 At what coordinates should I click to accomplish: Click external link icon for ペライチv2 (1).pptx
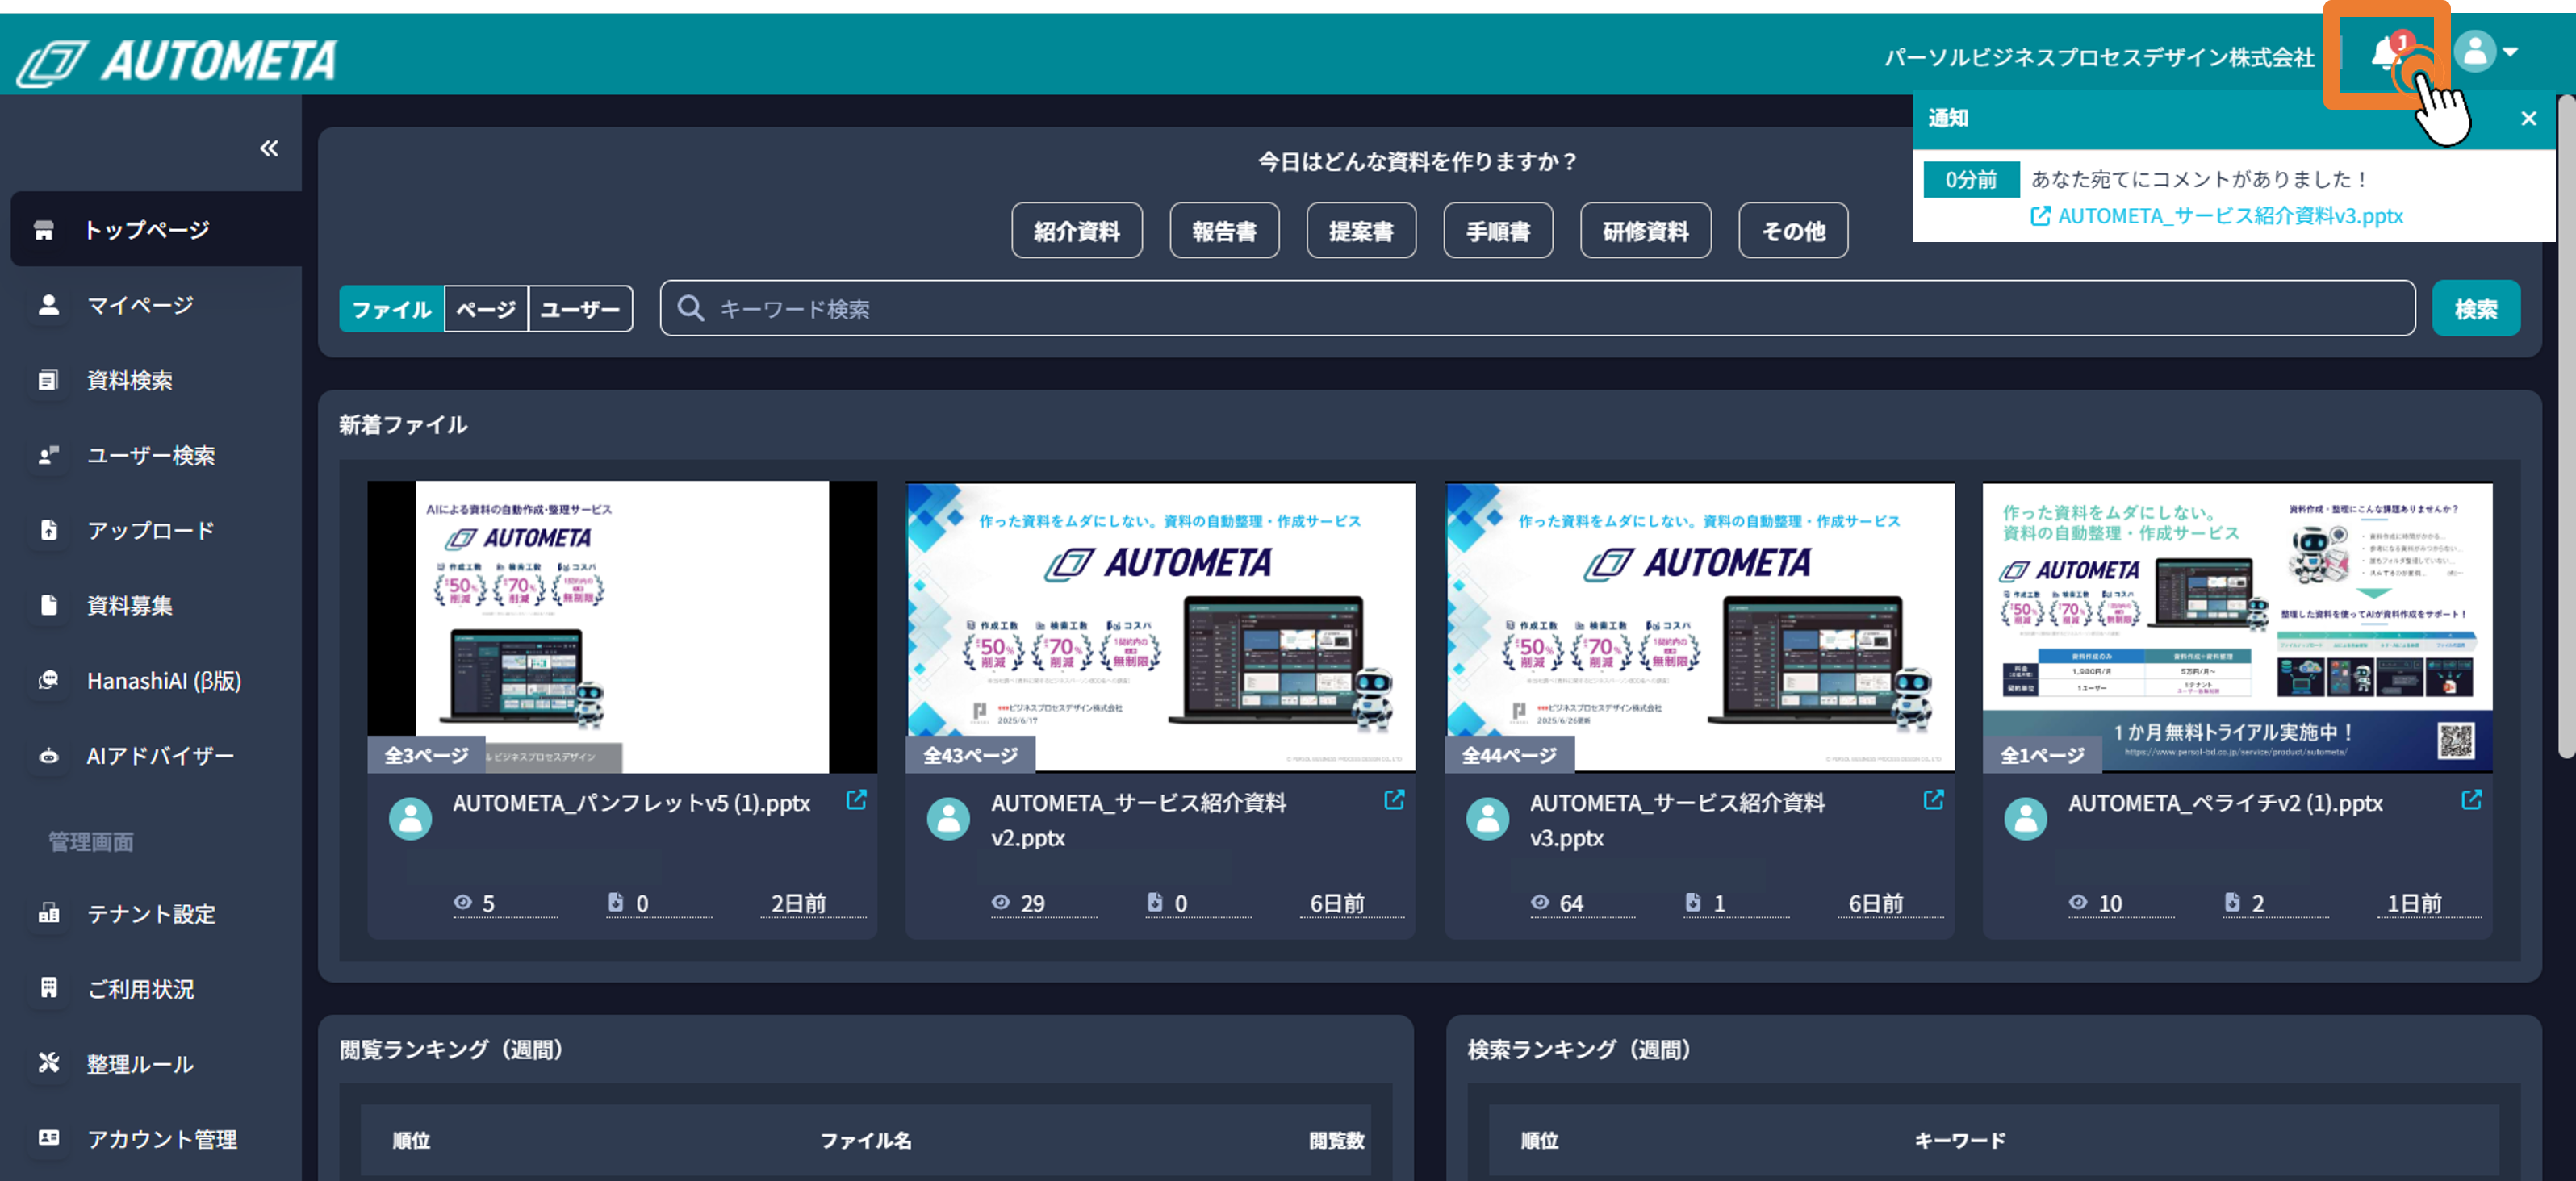click(2471, 800)
